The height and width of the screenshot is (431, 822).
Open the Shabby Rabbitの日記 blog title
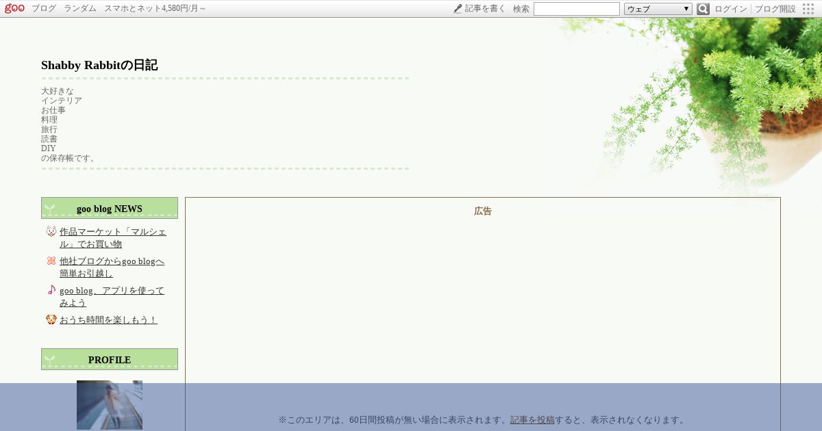tap(99, 65)
